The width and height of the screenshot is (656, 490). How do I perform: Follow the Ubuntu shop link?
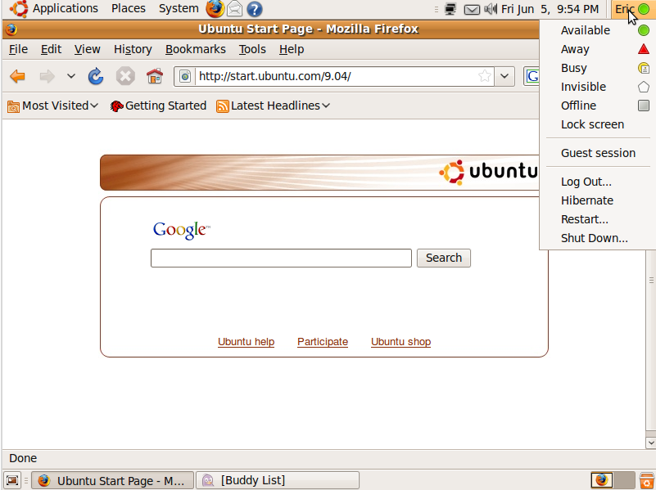point(400,342)
